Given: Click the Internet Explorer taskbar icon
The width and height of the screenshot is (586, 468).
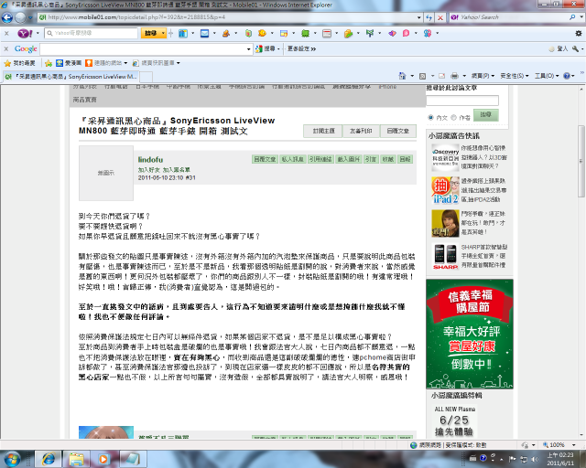Looking at the screenshot, I should coord(49,459).
